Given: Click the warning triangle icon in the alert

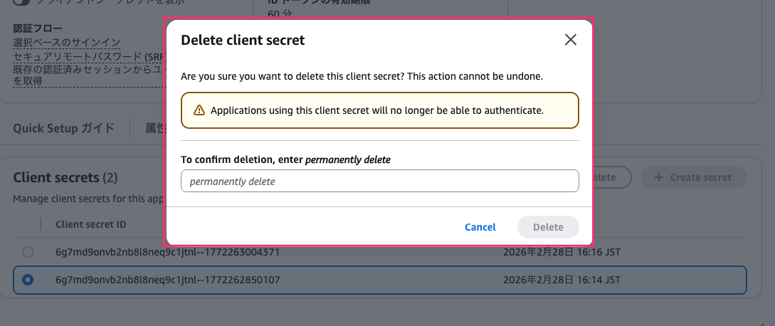Looking at the screenshot, I should (199, 110).
